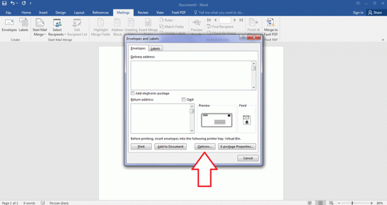This screenshot has width=387, height=205.
Task: Click the envelope Feed icon
Action: (x=247, y=120)
